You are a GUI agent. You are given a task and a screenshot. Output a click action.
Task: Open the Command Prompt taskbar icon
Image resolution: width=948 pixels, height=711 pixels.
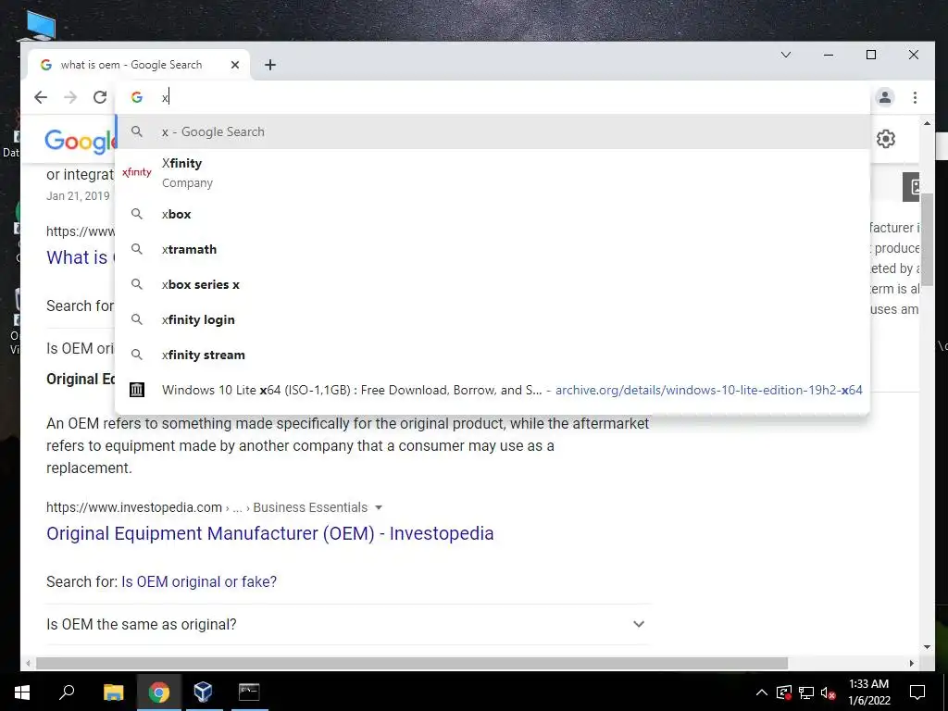(x=248, y=692)
